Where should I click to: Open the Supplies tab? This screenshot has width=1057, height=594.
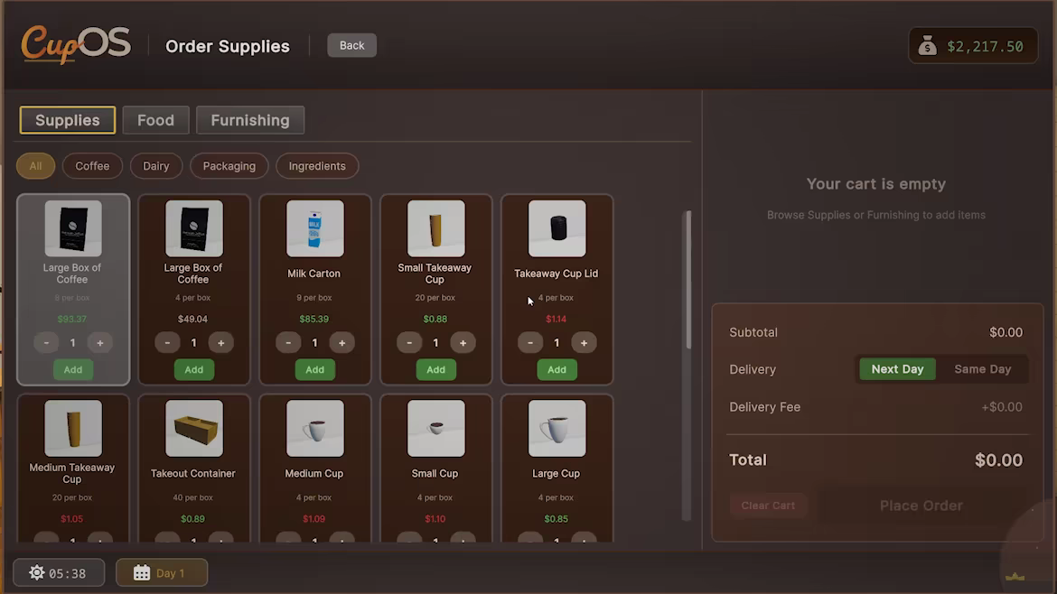pyautogui.click(x=68, y=120)
